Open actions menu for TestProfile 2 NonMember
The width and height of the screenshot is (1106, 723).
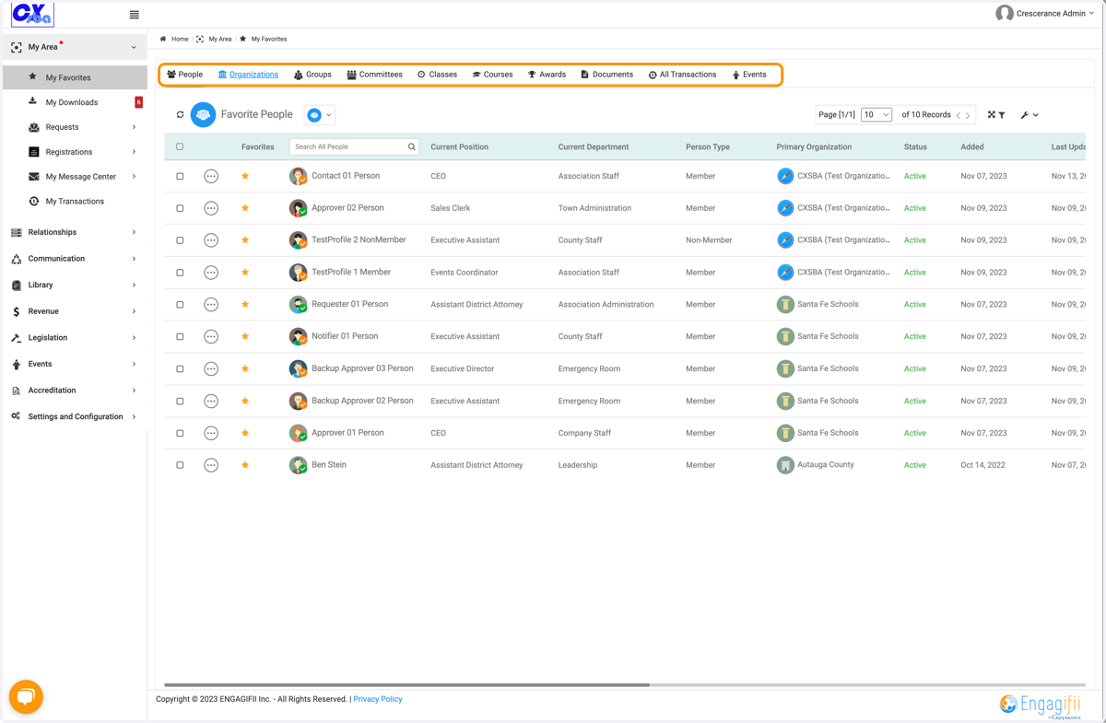click(211, 240)
